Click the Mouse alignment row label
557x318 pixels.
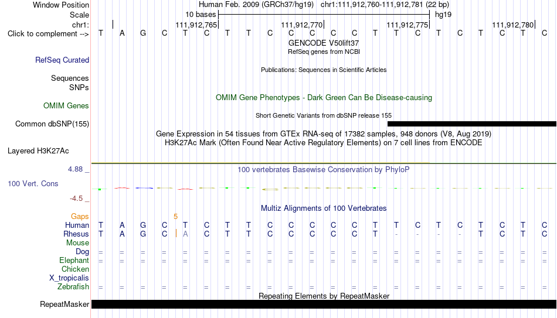(x=77, y=243)
